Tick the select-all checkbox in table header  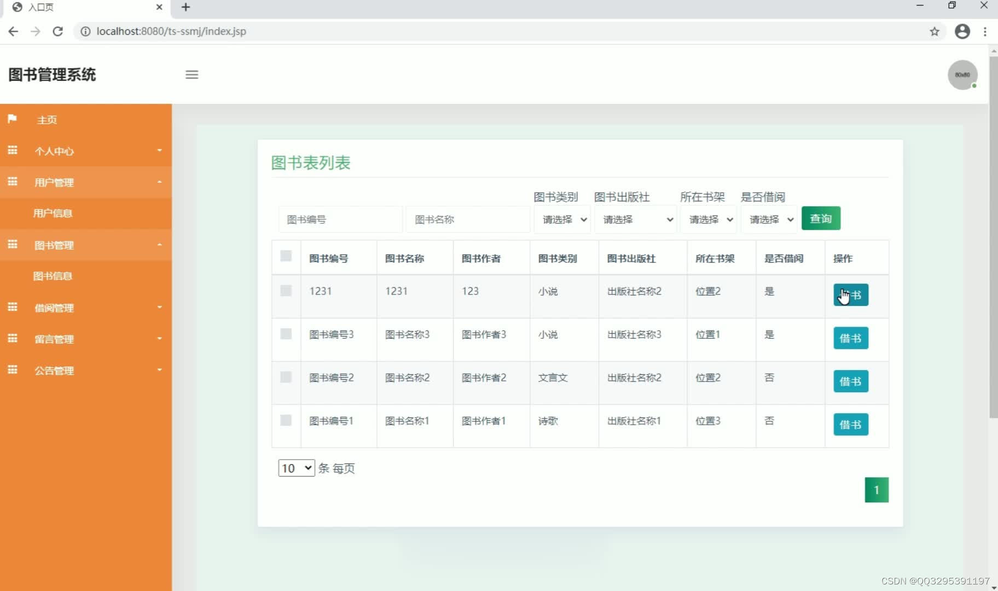(286, 256)
